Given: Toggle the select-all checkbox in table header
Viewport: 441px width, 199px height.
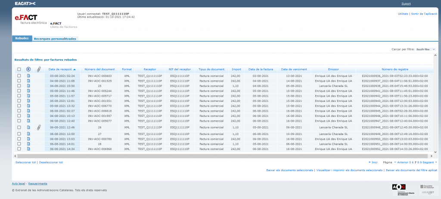Looking at the screenshot, I should (19, 69).
